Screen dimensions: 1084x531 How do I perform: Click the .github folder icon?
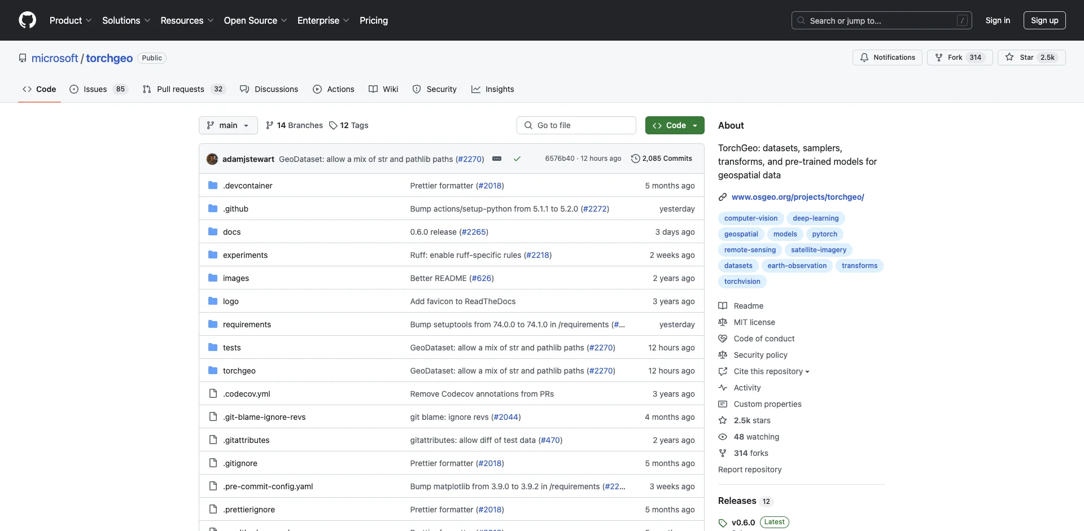(213, 208)
